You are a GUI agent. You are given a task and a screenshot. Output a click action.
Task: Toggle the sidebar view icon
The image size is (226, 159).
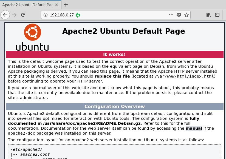tap(217, 15)
